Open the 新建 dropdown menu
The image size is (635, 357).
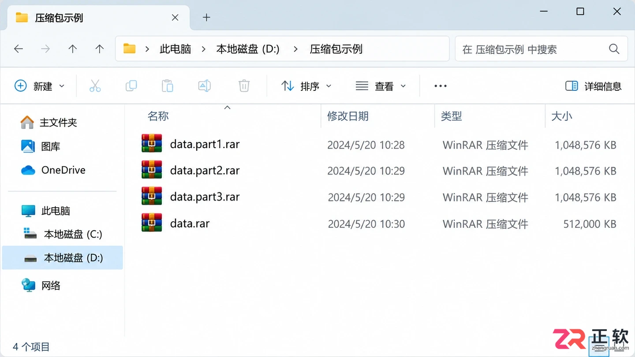click(x=40, y=86)
